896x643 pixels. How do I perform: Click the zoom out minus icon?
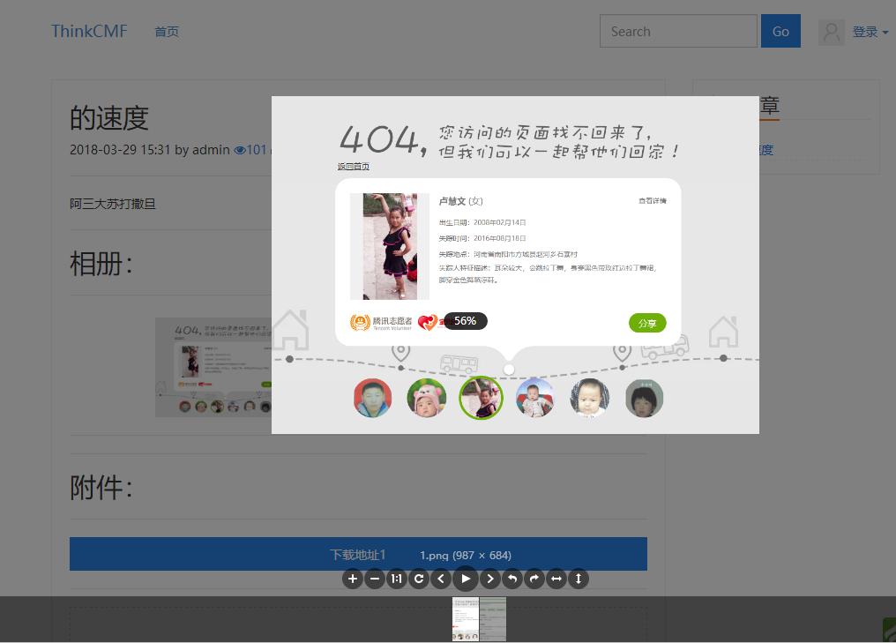(x=375, y=579)
